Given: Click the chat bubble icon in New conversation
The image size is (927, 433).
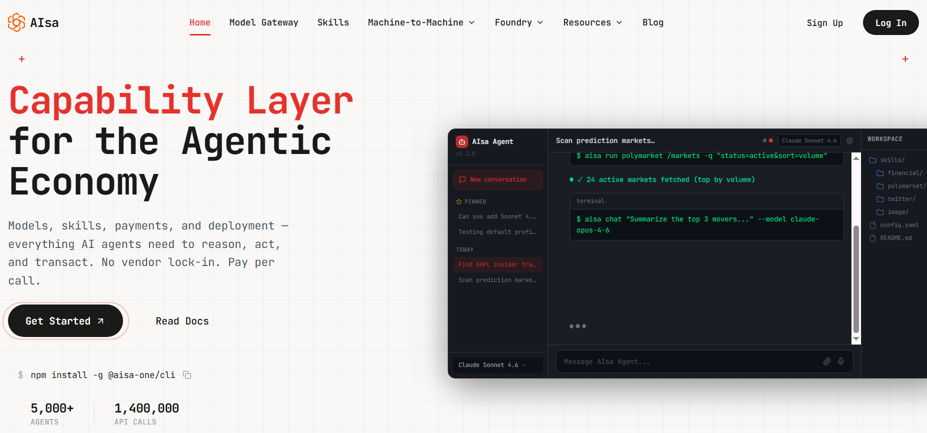Looking at the screenshot, I should tap(462, 179).
